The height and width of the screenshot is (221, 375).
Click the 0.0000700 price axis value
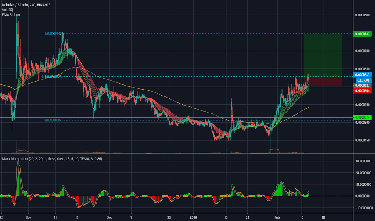[362, 51]
